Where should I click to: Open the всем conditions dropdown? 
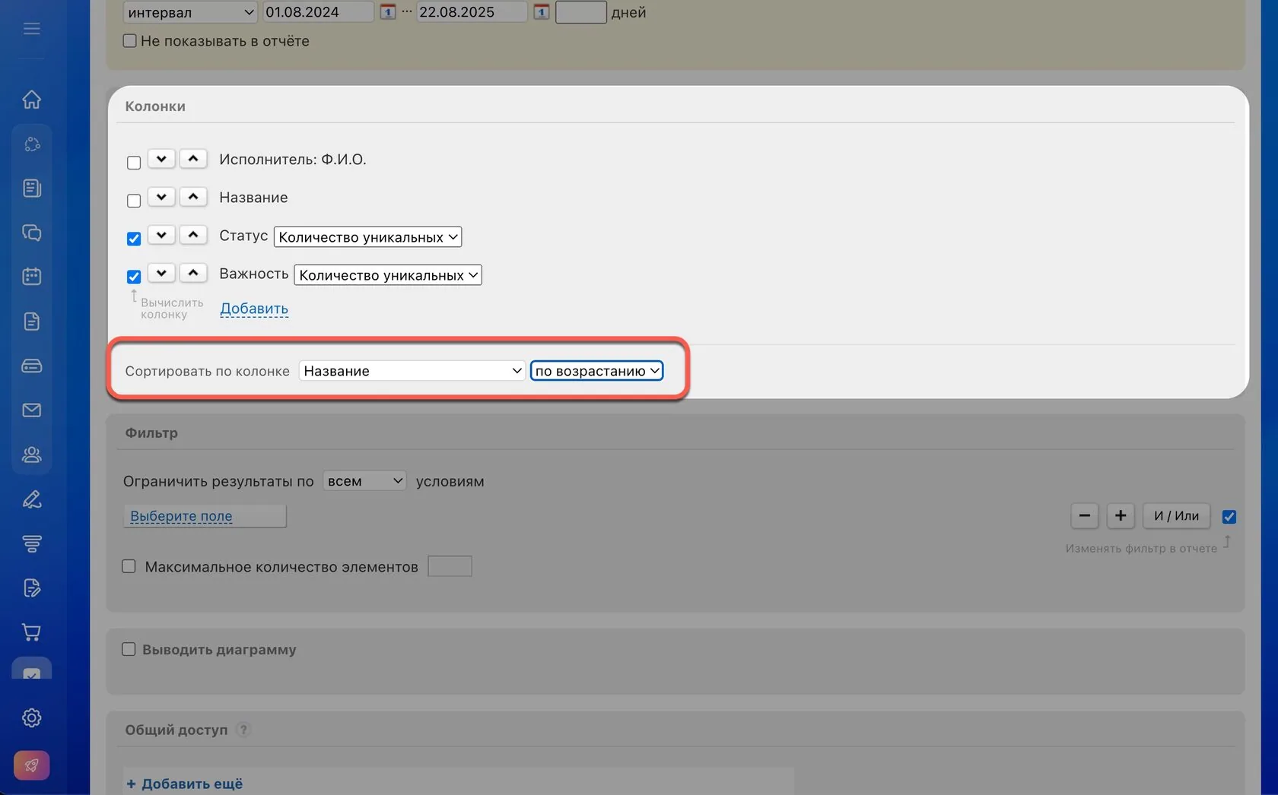pyautogui.click(x=364, y=481)
